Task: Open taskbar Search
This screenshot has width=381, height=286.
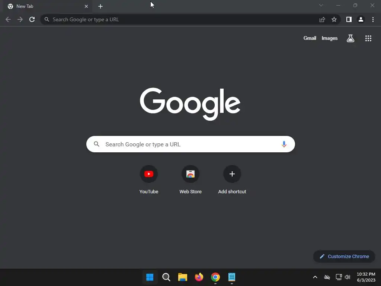Action: coord(166,277)
